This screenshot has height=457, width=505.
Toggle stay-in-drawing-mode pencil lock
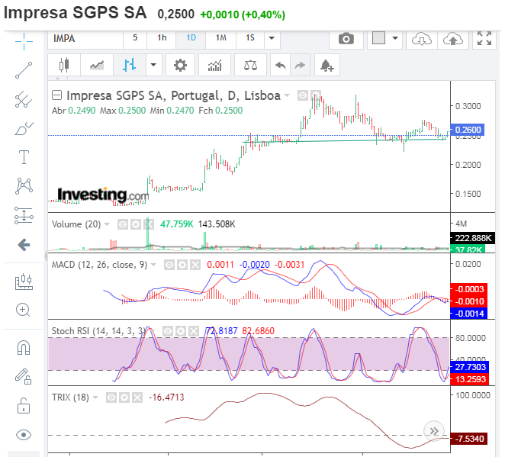[x=24, y=376]
